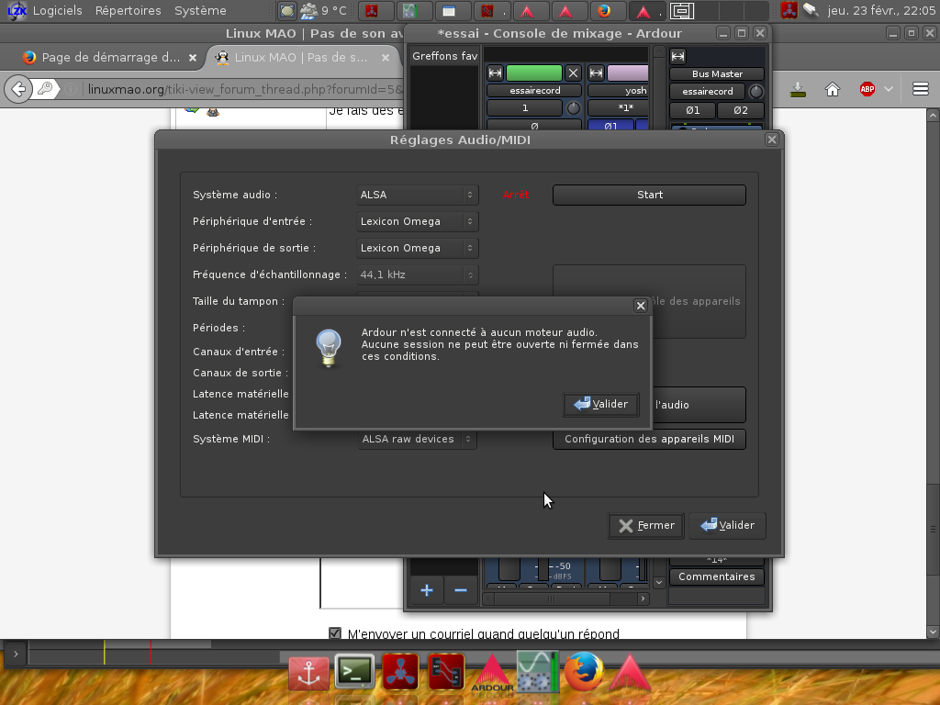Open the Fréquence d'échantillonnage 44,1 kHz dropdown

418,274
